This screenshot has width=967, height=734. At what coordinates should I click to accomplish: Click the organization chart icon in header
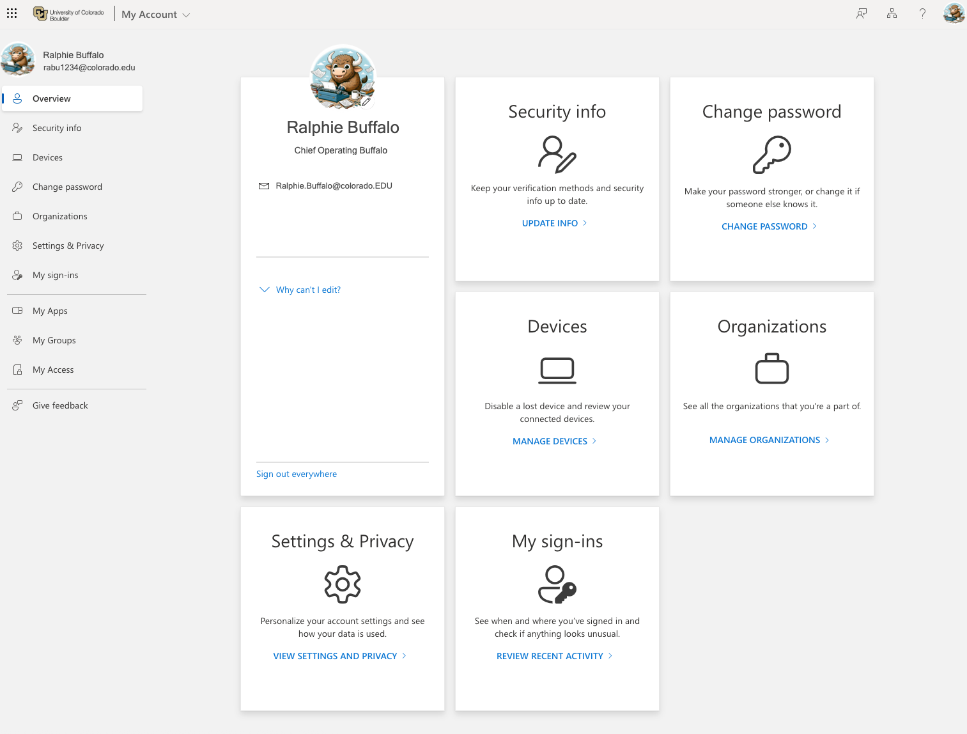click(892, 13)
